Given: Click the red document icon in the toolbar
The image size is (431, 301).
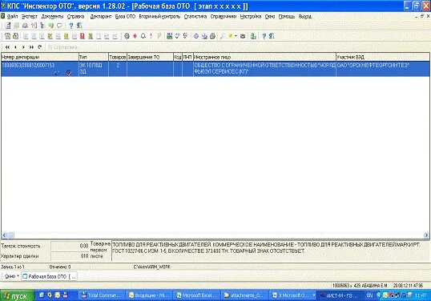Looking at the screenshot, I should click(83, 36).
